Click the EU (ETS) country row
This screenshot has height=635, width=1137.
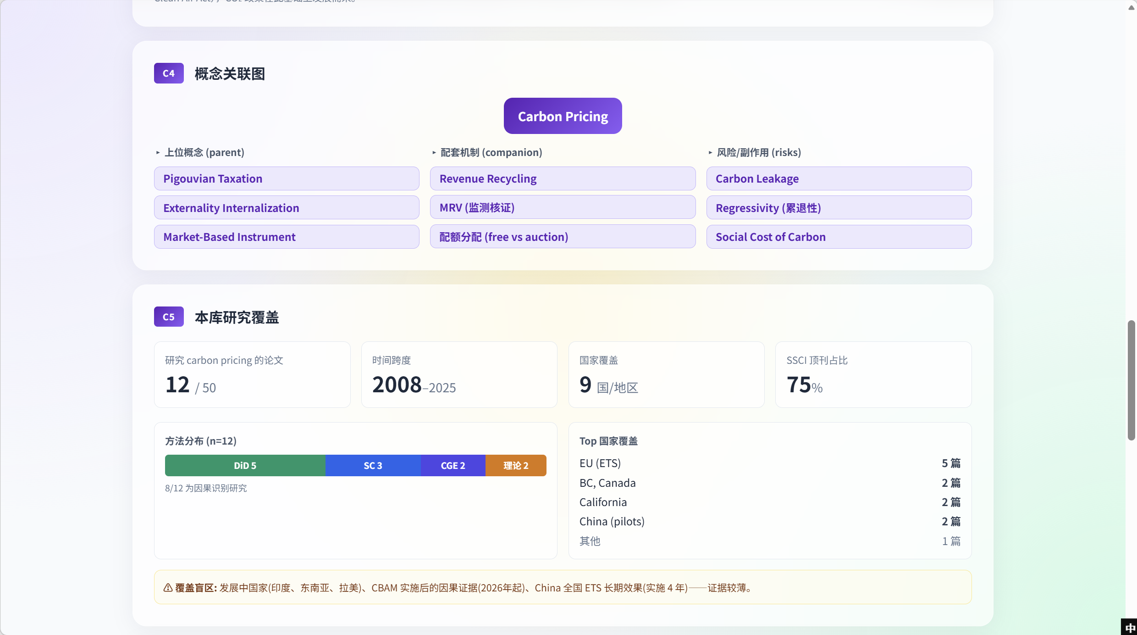[x=770, y=463]
